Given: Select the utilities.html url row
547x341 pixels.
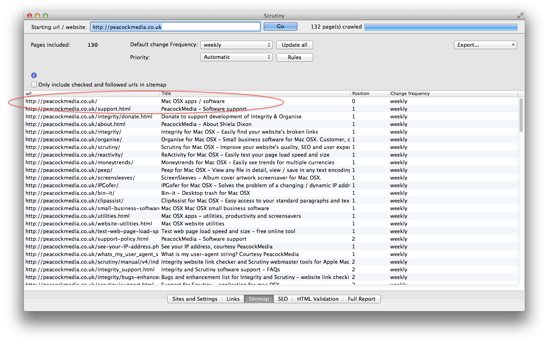Looking at the screenshot, I should (271, 216).
